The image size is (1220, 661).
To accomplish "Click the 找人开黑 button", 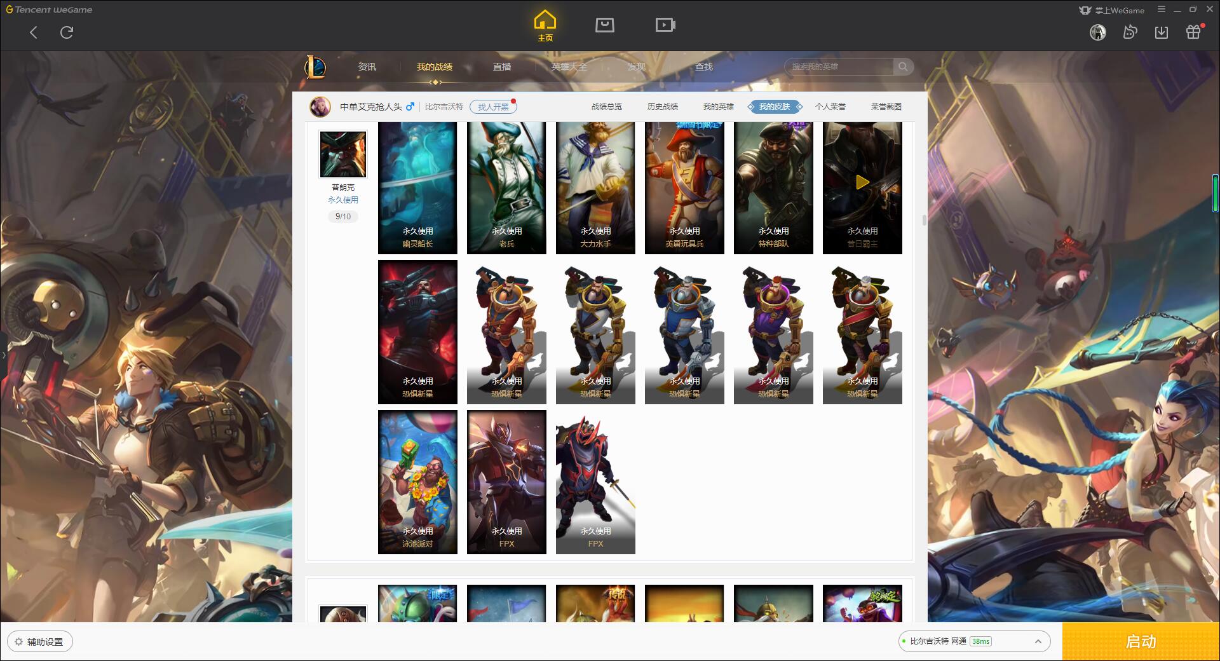I will pyautogui.click(x=493, y=107).
